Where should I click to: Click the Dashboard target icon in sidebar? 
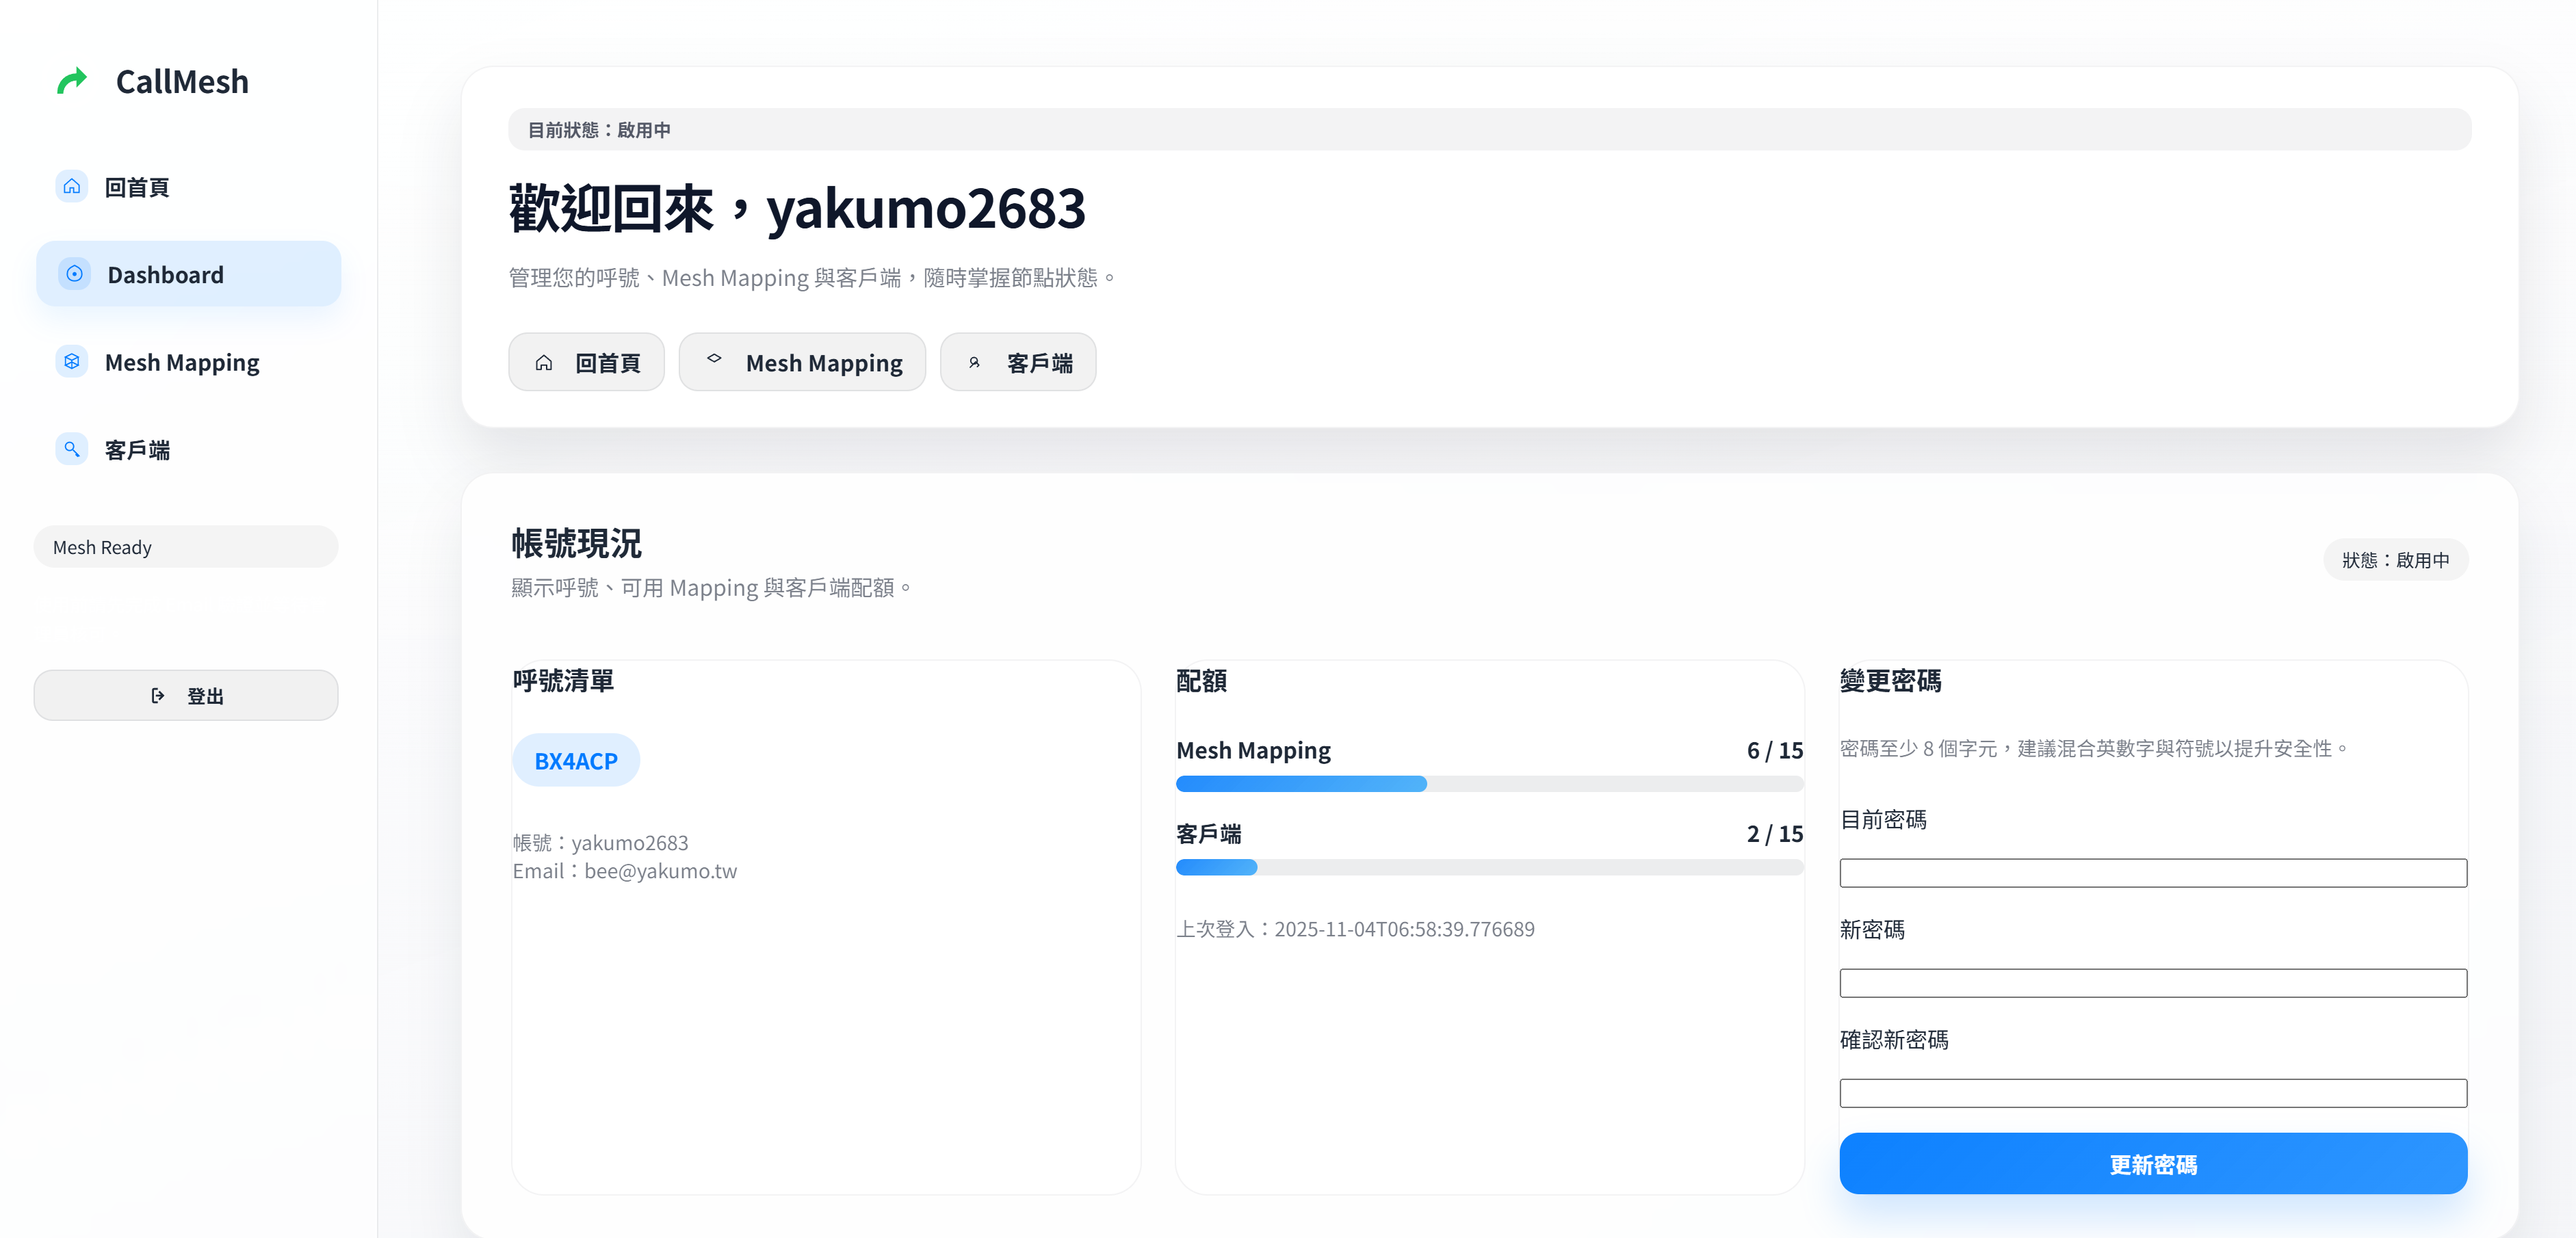coord(75,274)
